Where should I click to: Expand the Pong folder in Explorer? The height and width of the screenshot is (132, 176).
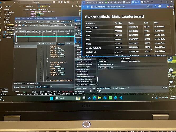[x=7, y=20]
